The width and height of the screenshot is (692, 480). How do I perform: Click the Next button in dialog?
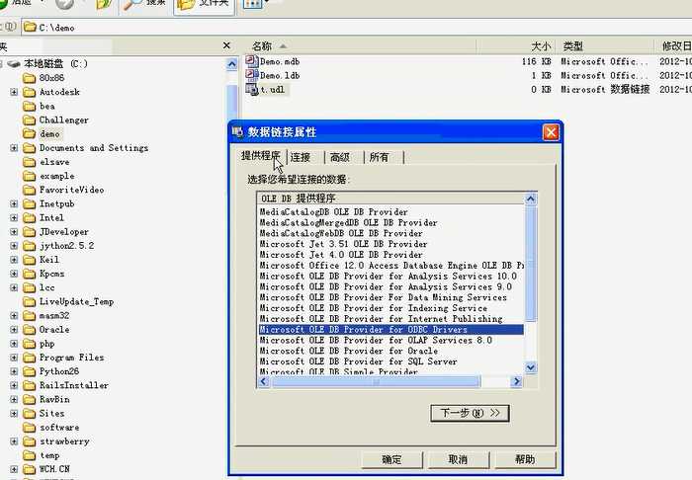(x=470, y=414)
